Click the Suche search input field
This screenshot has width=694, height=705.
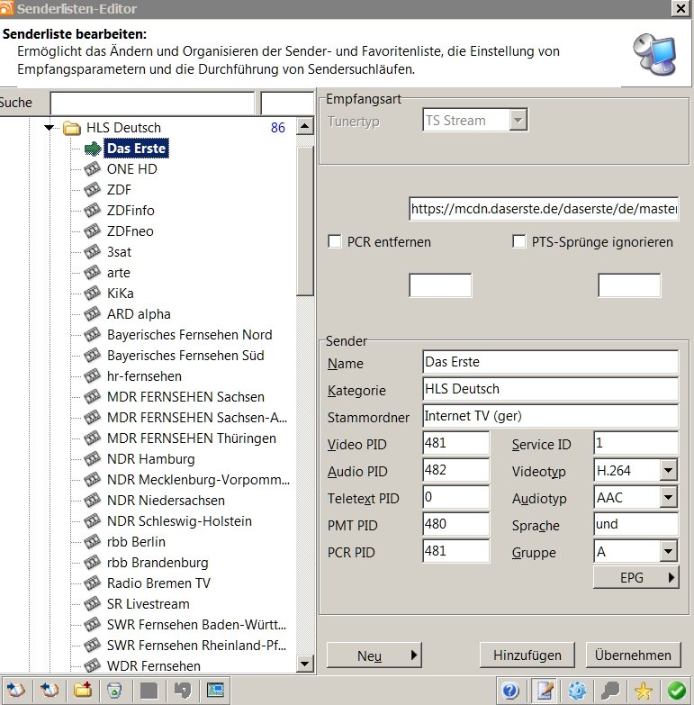click(x=152, y=104)
